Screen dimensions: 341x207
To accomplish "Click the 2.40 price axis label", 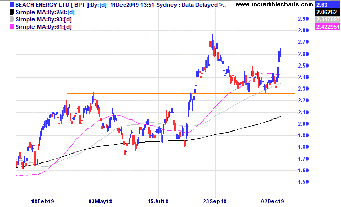I will pos(303,77).
